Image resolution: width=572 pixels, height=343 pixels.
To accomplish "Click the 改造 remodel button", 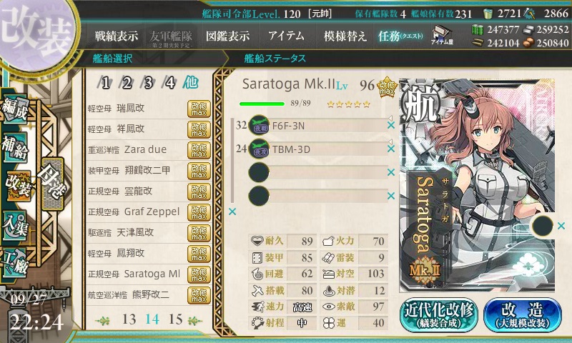I will pyautogui.click(x=523, y=315).
